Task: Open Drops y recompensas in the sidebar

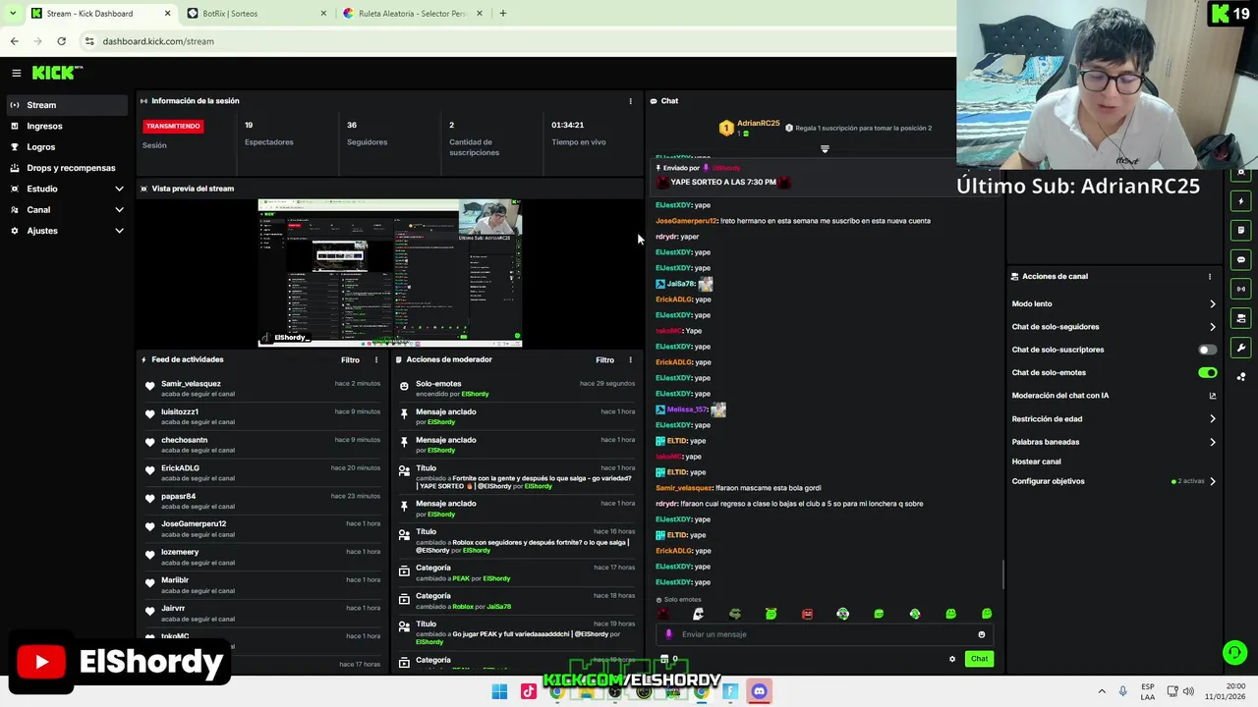Action: 66,168
